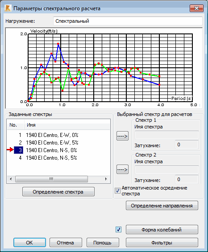Viewport: 208px width, 252px height.
Task: Click the Имя column header
Action: point(67,125)
